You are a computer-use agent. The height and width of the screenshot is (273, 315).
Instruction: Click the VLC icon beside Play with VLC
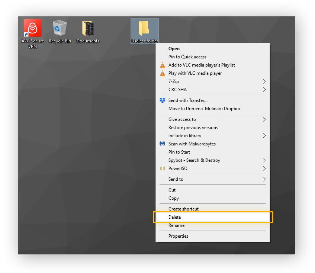(x=163, y=73)
